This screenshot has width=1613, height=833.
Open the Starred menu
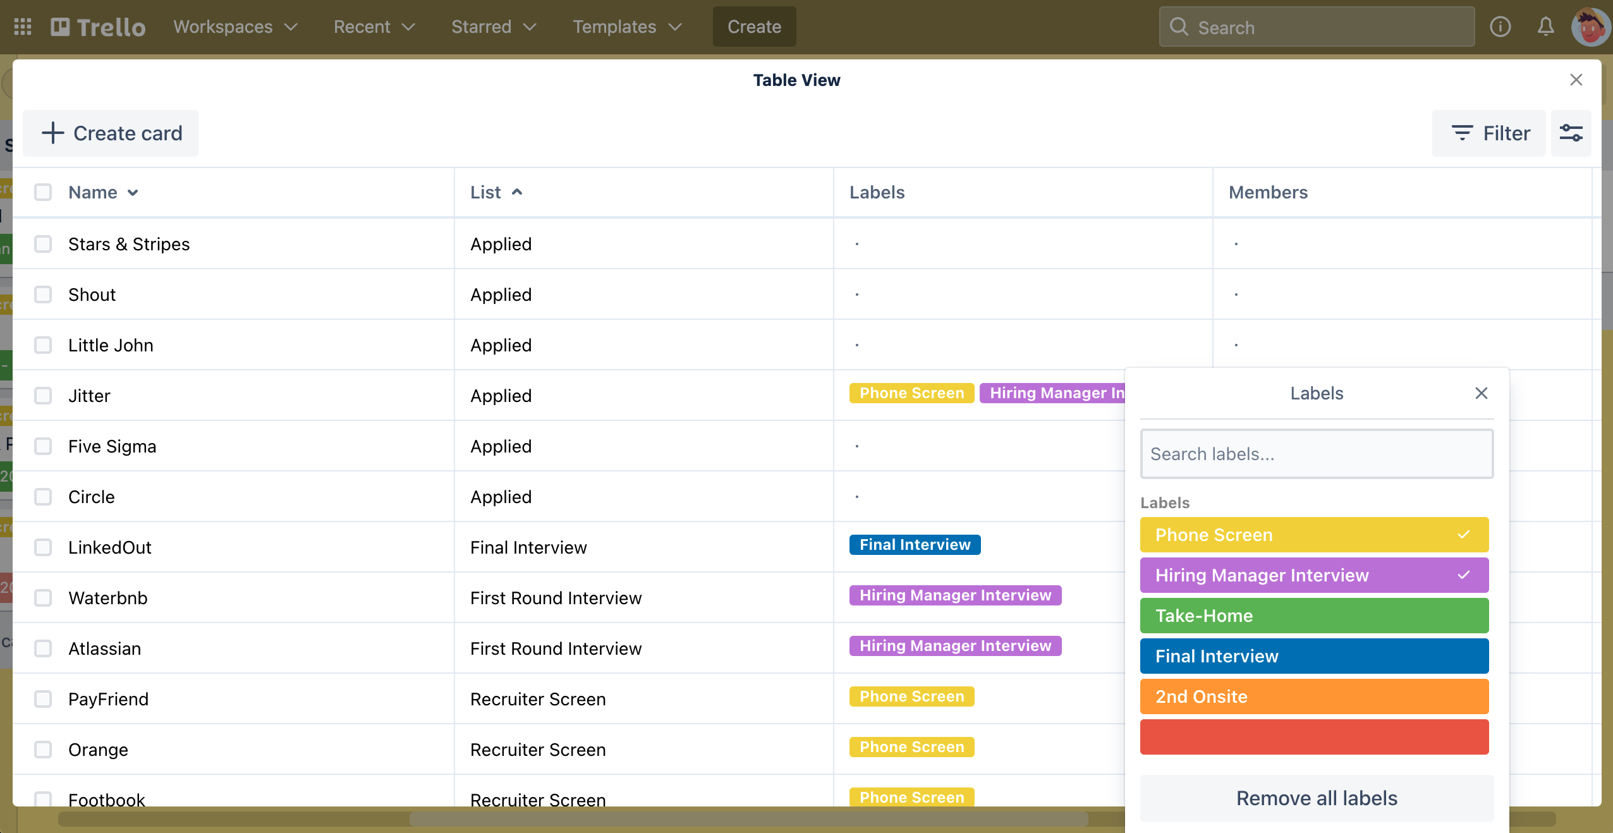coord(494,27)
